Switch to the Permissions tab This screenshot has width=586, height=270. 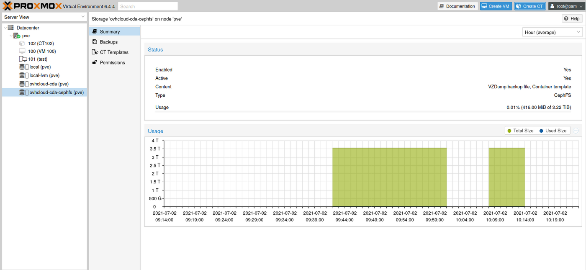click(x=112, y=62)
